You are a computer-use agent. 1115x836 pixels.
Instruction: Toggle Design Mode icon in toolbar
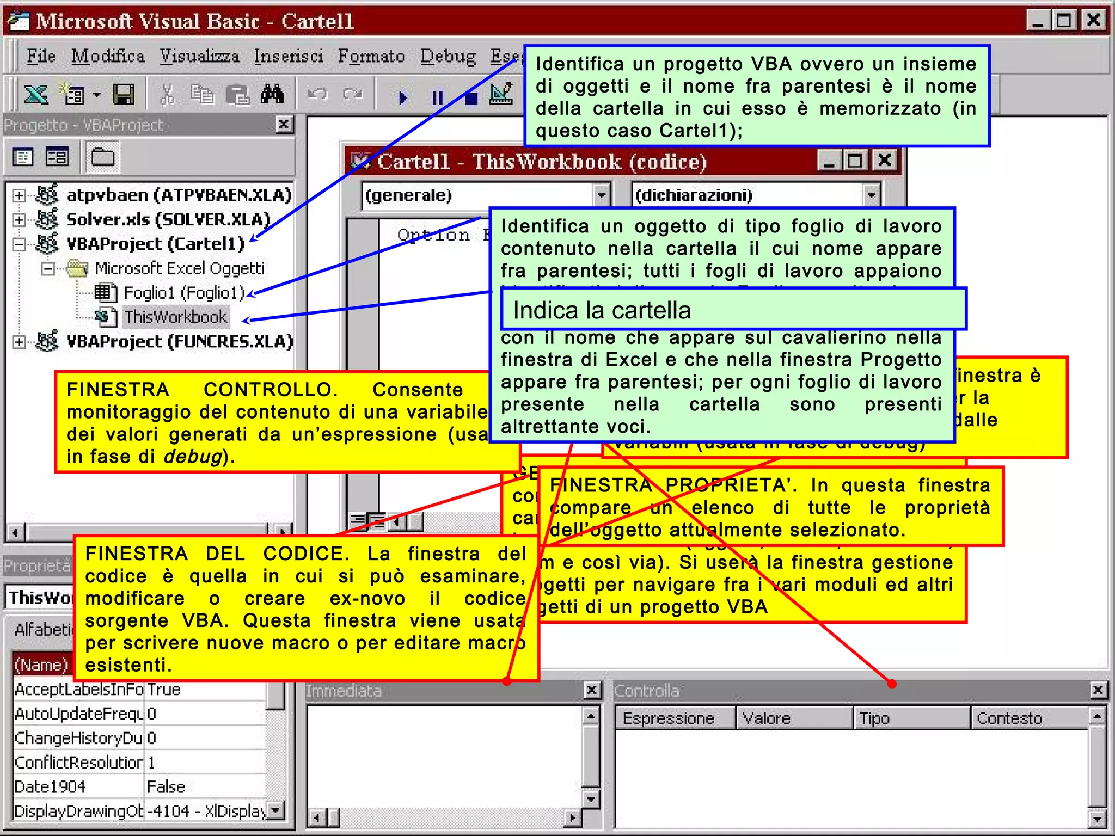tap(501, 95)
